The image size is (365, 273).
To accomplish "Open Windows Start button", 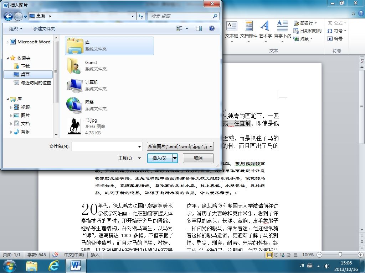I will point(9,266).
